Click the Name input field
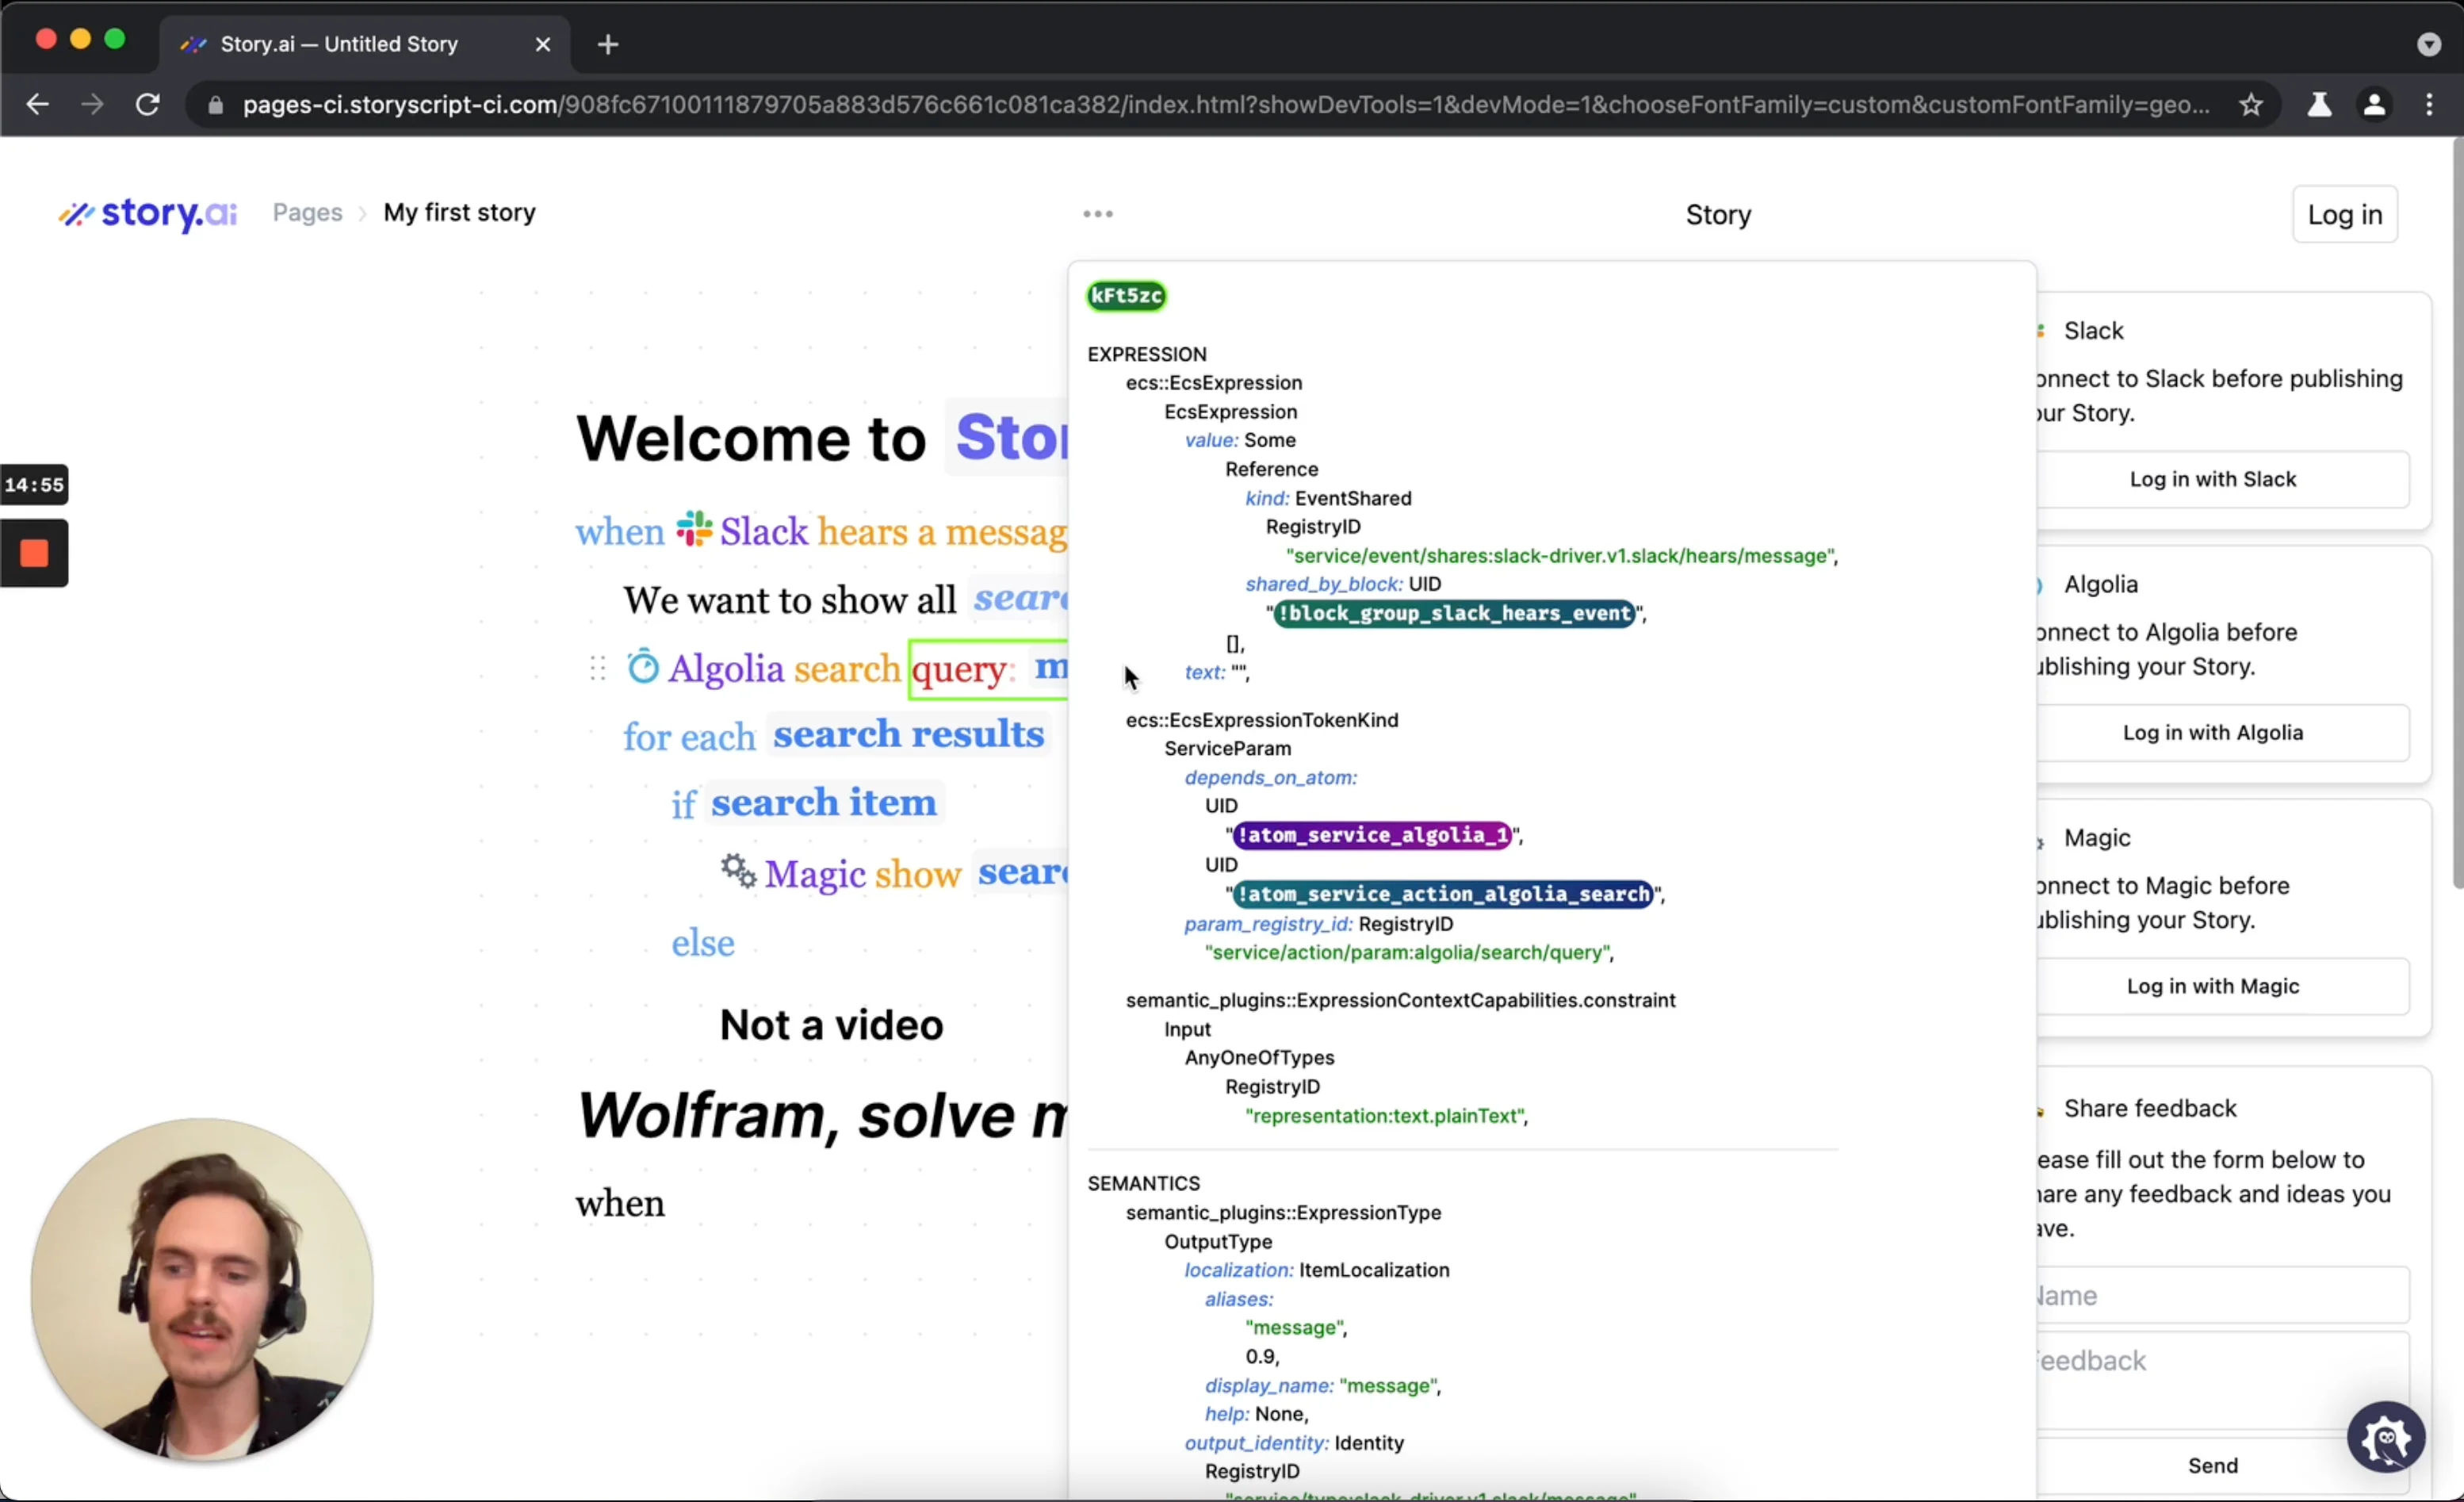Screen dimensions: 2464x1502 2222,1295
